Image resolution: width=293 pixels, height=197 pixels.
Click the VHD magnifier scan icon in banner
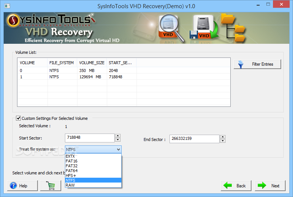point(171,28)
